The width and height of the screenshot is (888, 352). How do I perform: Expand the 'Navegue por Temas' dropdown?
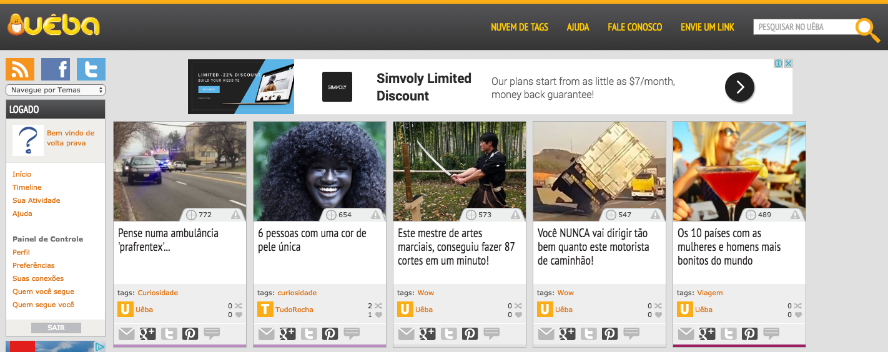tap(56, 90)
